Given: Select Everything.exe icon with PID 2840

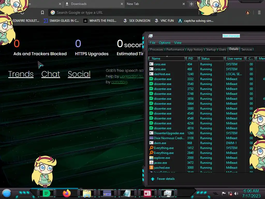Looking at the screenshot, I should pyautogui.click(x=151, y=153).
